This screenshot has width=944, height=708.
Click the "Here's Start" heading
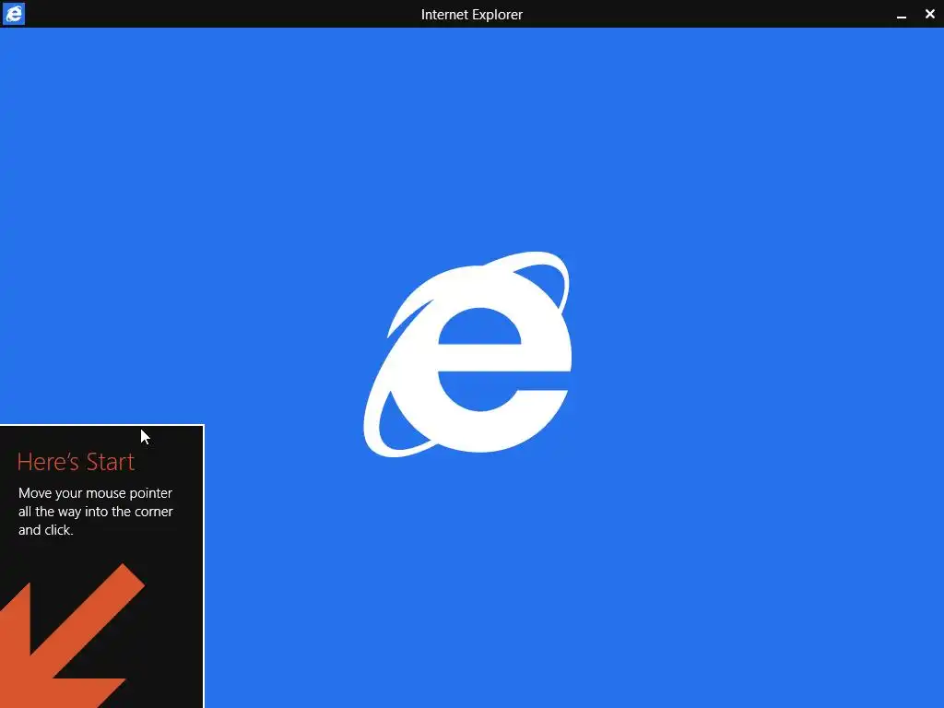pyautogui.click(x=76, y=462)
